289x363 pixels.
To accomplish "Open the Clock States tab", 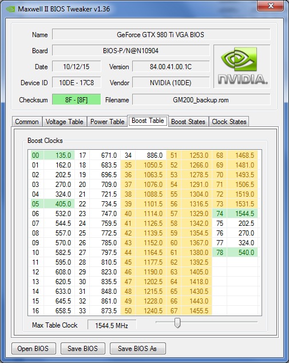I will point(229,122).
